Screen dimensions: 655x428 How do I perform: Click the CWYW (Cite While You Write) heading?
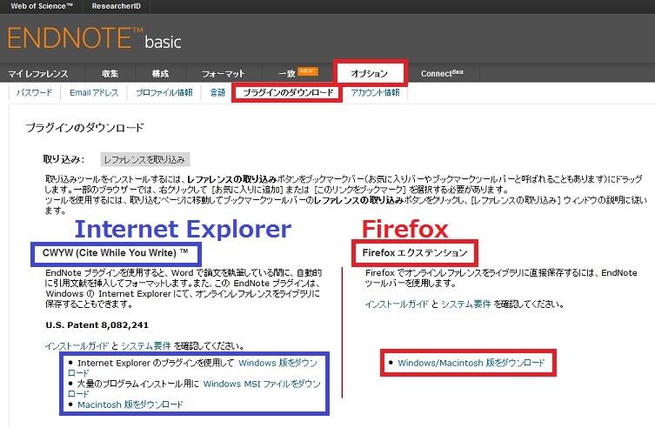pos(116,253)
